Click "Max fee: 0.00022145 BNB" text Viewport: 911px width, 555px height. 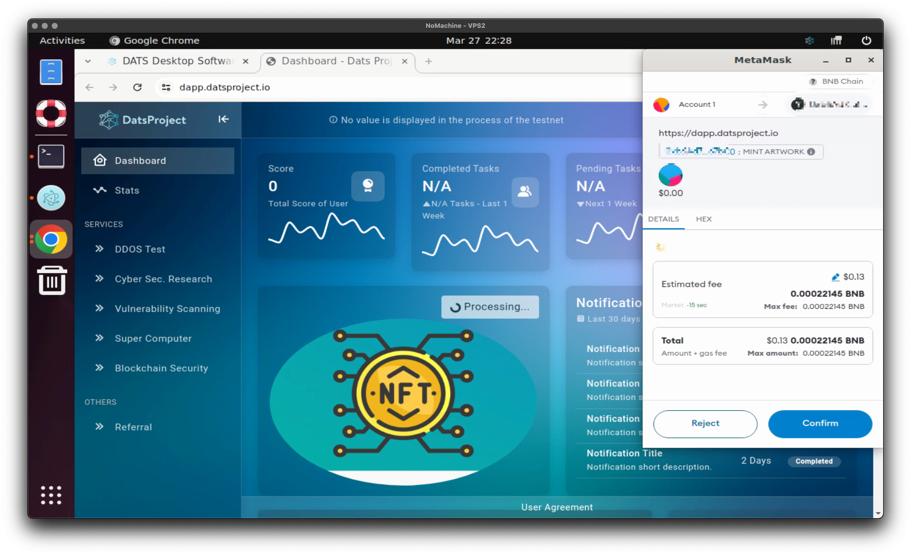tap(814, 307)
